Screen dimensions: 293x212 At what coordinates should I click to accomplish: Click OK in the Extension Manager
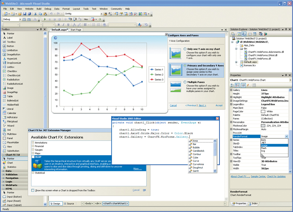(x=144, y=190)
